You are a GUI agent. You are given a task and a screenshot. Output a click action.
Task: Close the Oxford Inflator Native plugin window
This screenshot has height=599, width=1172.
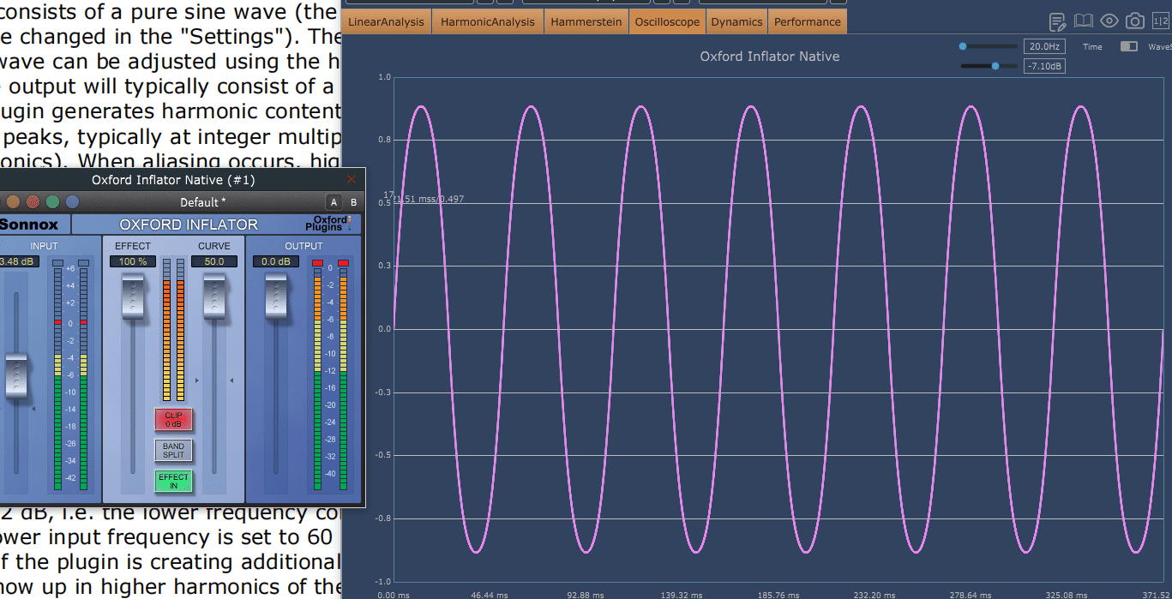coord(351,180)
